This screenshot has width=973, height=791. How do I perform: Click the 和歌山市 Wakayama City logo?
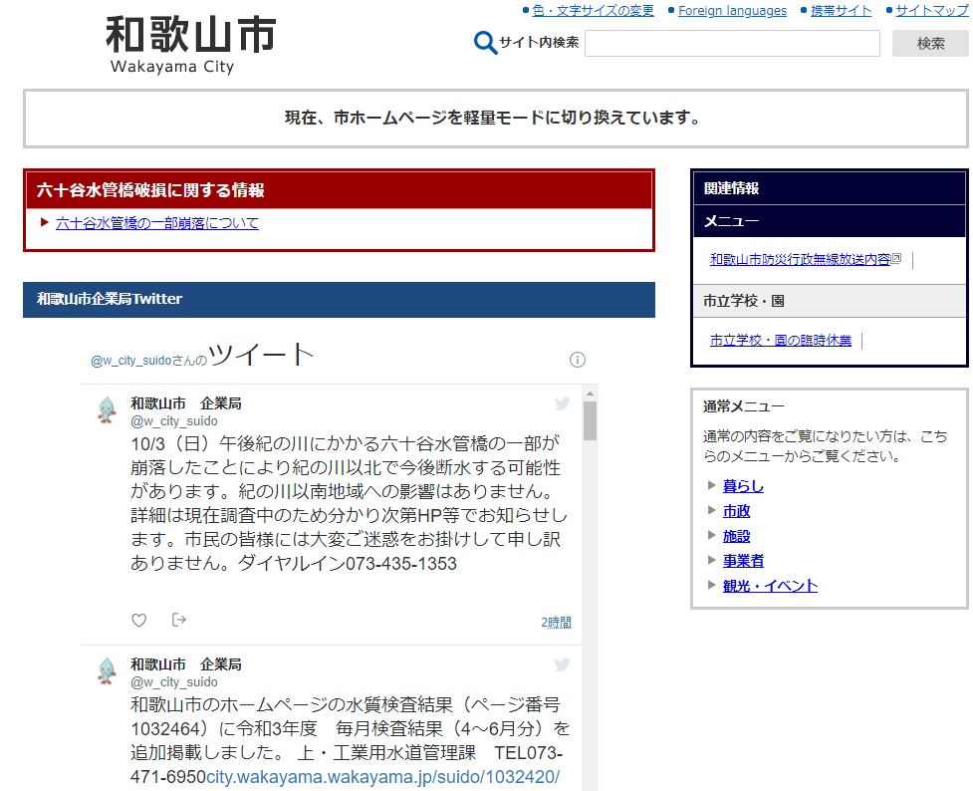tap(190, 44)
